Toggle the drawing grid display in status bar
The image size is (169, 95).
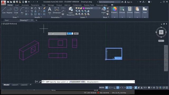107,88
